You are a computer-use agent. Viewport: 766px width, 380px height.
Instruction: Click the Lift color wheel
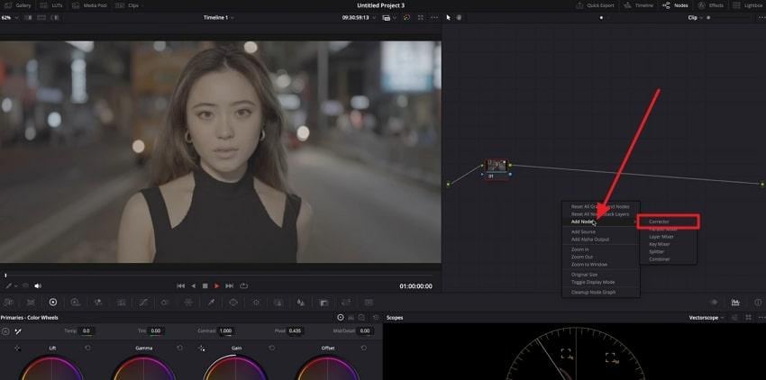pos(51,367)
